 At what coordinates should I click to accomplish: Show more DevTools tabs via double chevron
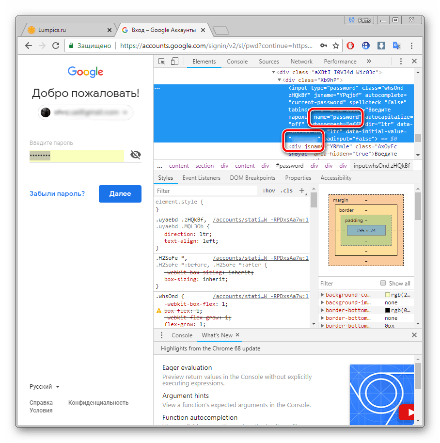pyautogui.click(x=369, y=62)
